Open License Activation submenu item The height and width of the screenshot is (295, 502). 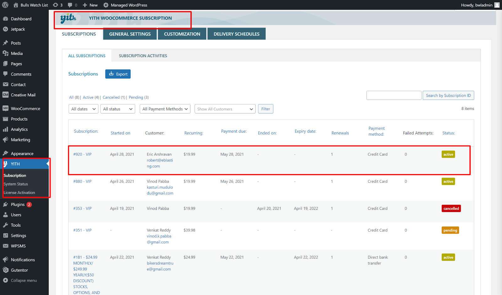point(19,193)
